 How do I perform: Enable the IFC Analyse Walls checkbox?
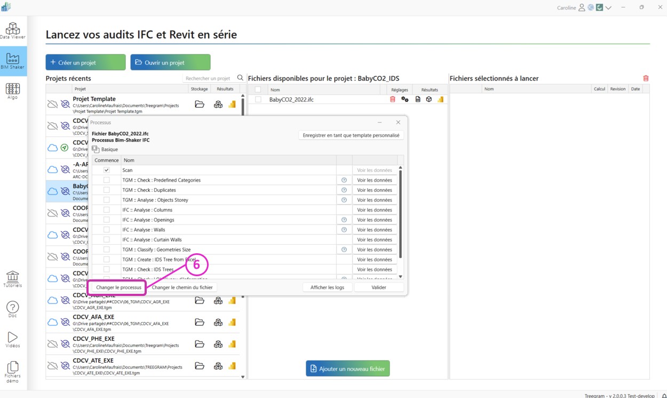pyautogui.click(x=107, y=230)
